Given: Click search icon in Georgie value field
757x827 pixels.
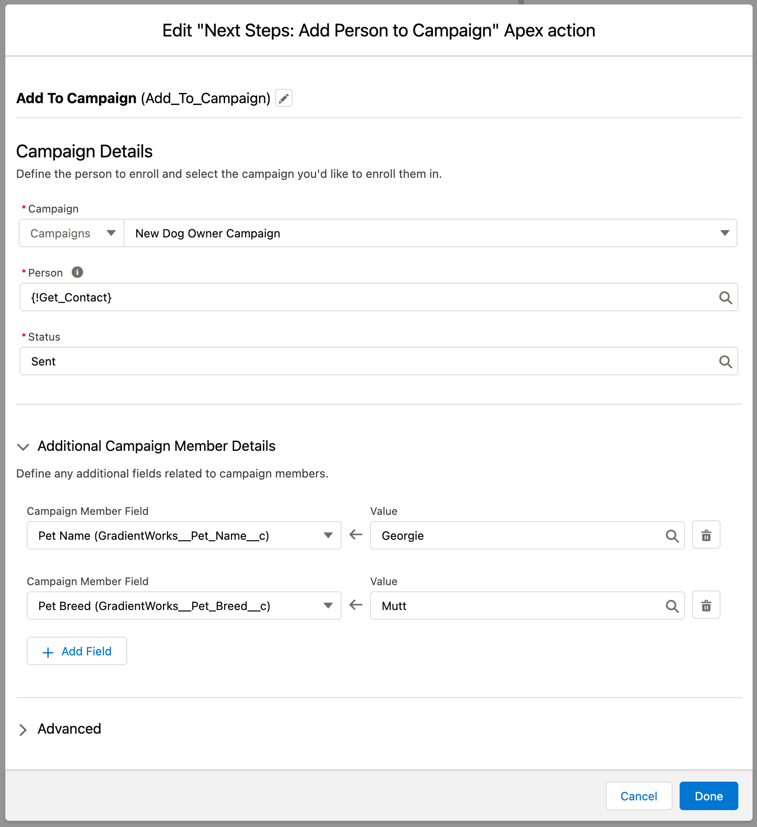Looking at the screenshot, I should [672, 536].
